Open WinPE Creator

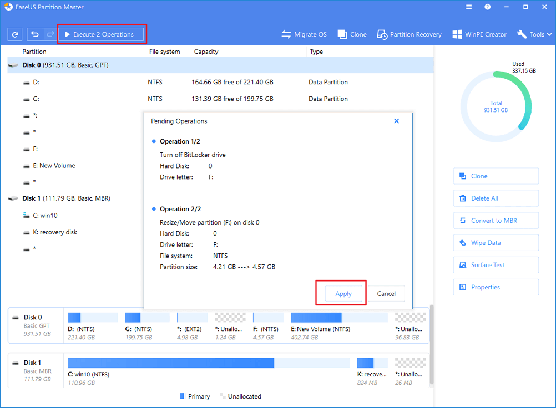pos(479,34)
